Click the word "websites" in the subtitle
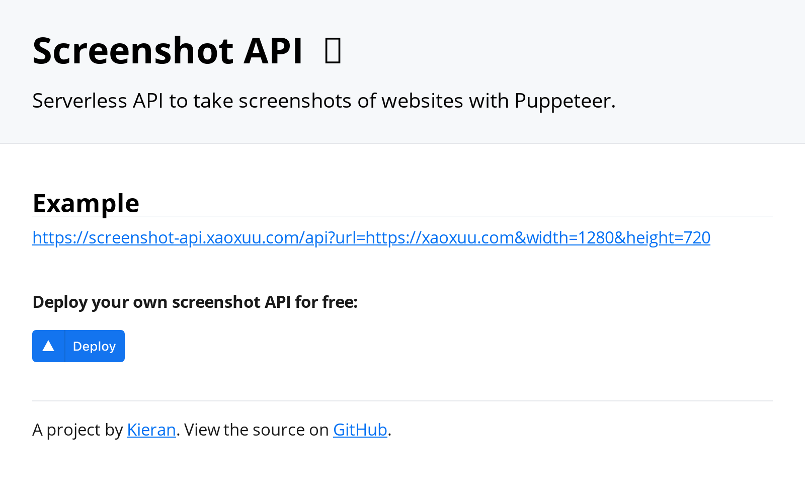805x503 pixels. click(x=422, y=101)
